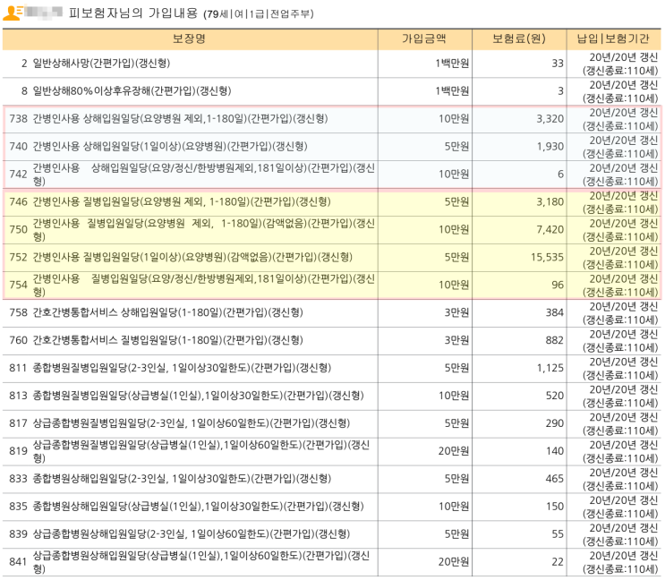Click premium value '882'

pyautogui.click(x=555, y=340)
